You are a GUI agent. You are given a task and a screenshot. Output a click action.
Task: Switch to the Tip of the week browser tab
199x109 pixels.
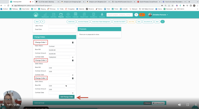[47, 2]
